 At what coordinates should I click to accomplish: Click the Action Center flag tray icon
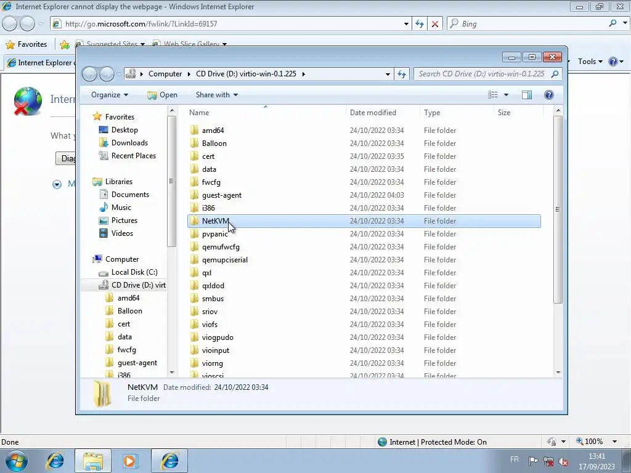click(x=533, y=461)
